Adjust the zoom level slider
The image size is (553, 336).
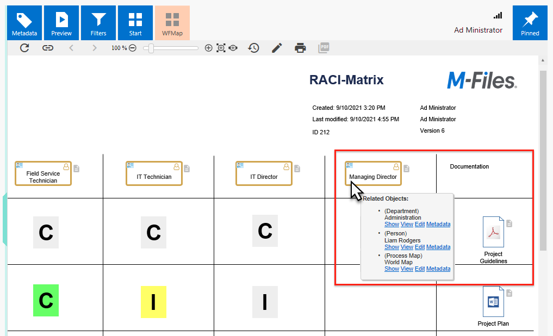pos(151,48)
